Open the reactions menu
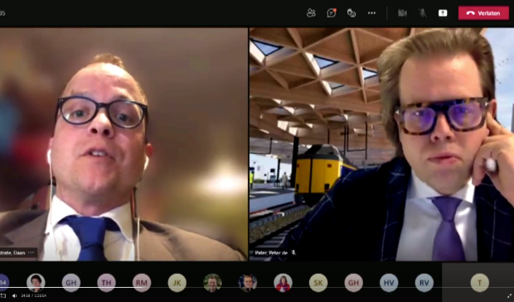The image size is (514, 302). pyautogui.click(x=352, y=13)
